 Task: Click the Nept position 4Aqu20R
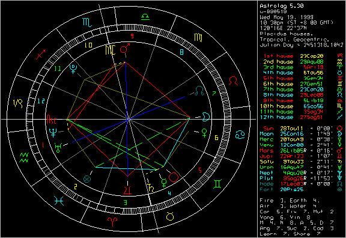tap(295, 173)
